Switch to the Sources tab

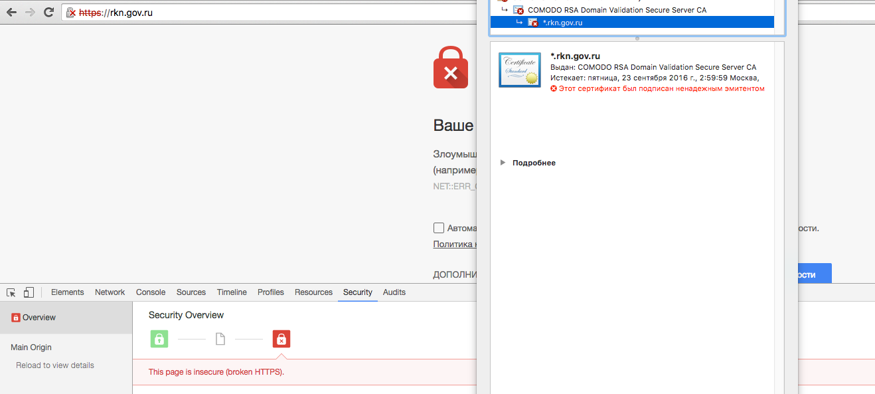pos(191,292)
